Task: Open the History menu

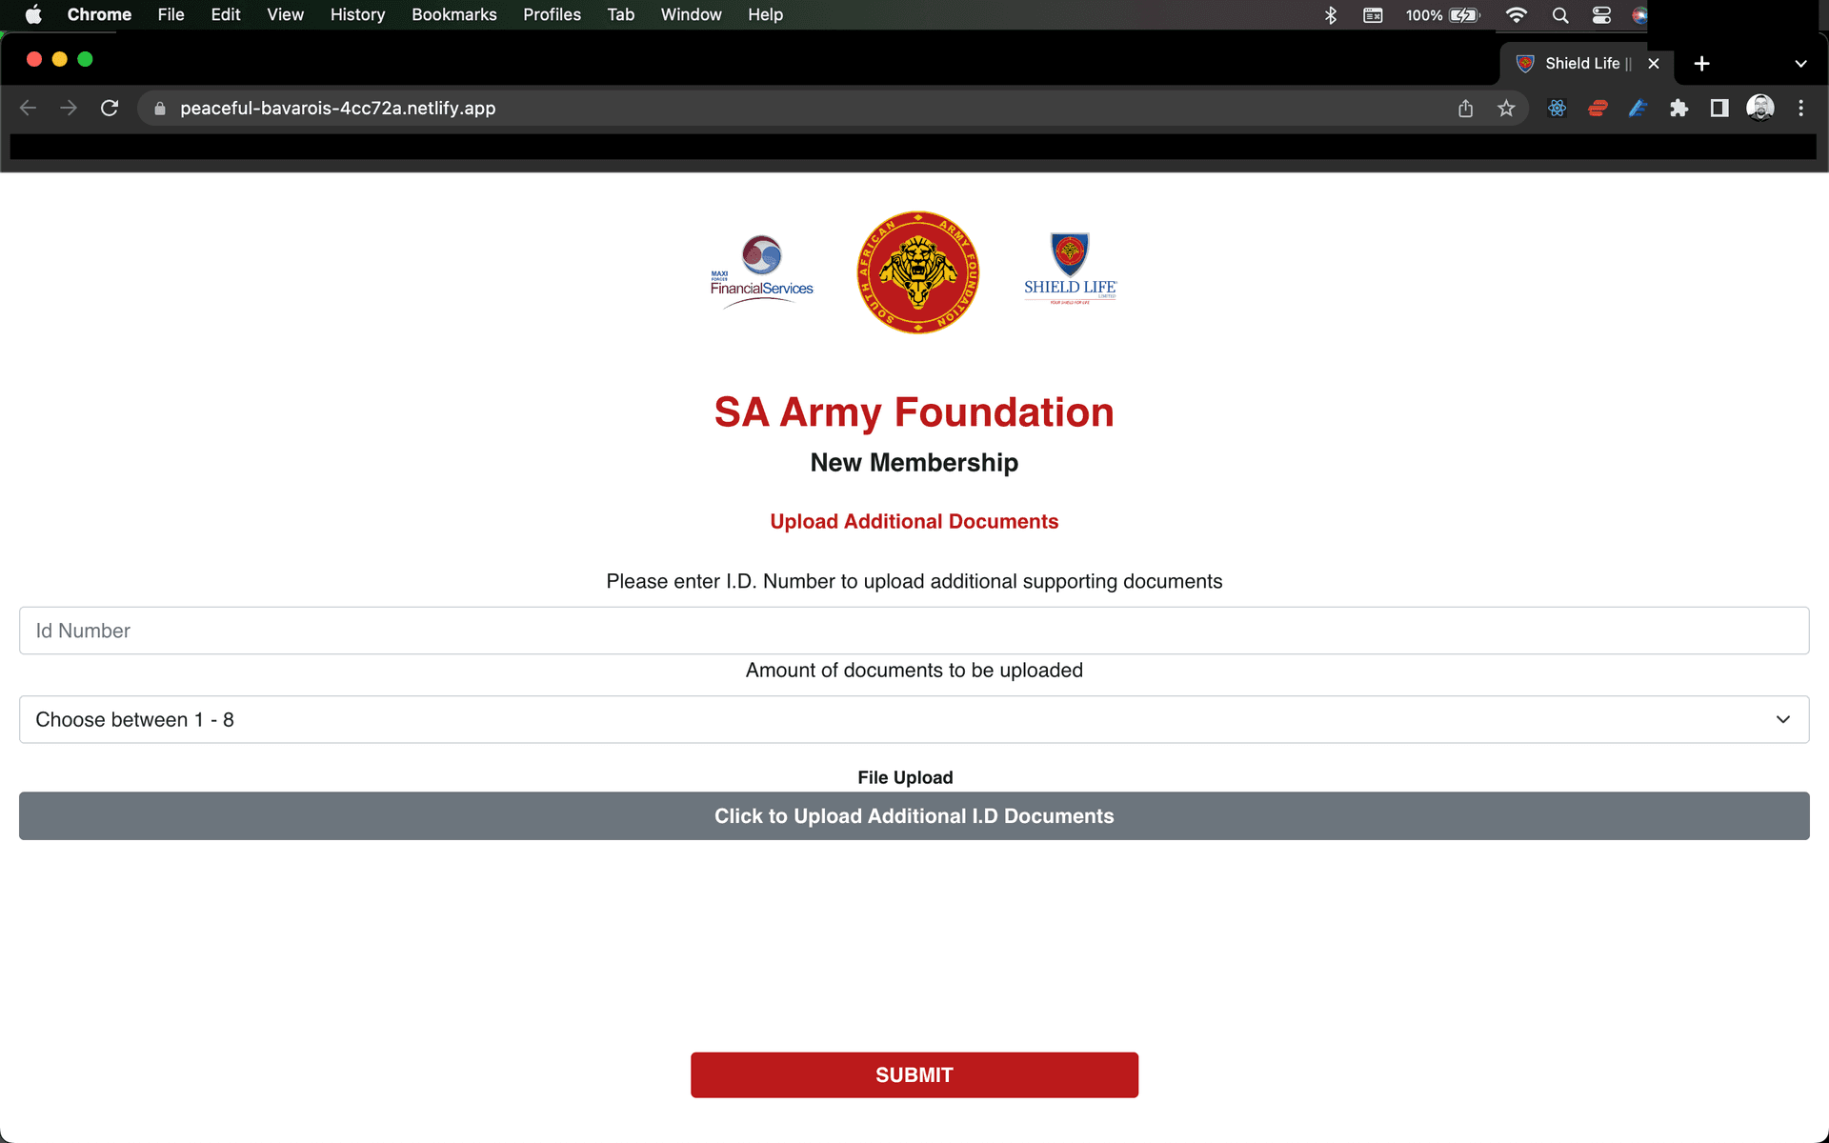Action: click(357, 14)
